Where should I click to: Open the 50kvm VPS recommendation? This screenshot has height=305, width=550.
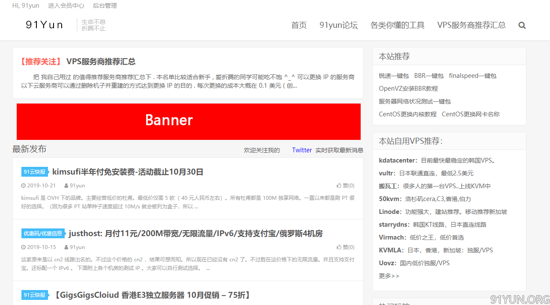pyautogui.click(x=425, y=199)
